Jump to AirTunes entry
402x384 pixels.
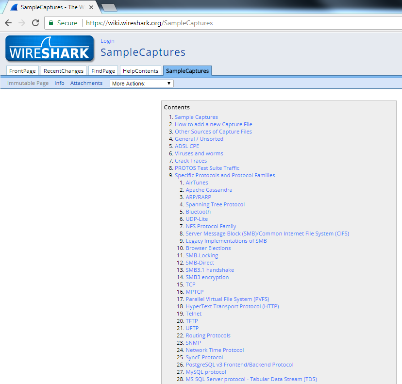click(x=197, y=183)
